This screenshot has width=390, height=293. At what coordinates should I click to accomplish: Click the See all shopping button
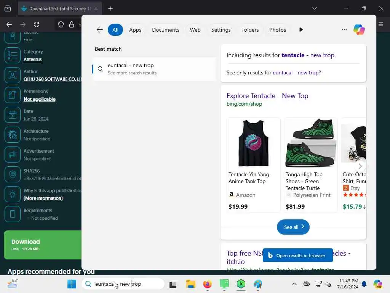pyautogui.click(x=293, y=227)
